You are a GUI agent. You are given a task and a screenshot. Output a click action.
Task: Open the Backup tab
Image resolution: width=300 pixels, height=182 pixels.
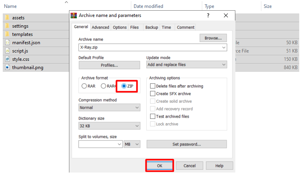click(x=151, y=27)
